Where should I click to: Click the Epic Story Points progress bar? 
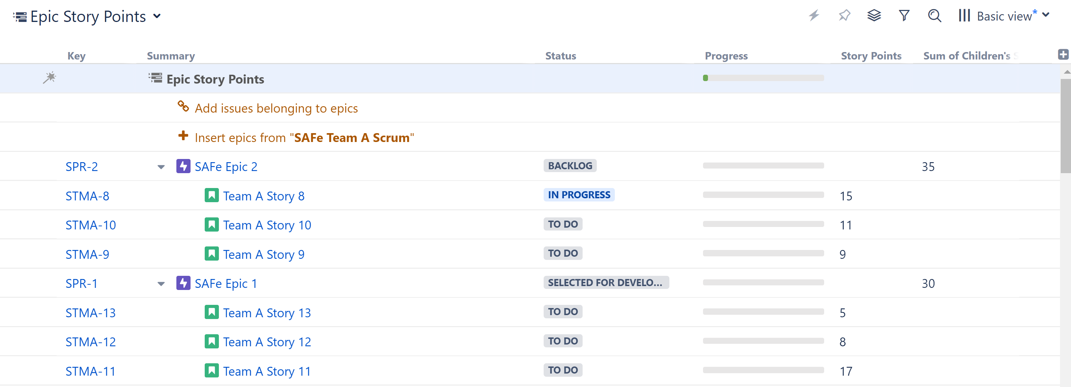763,78
